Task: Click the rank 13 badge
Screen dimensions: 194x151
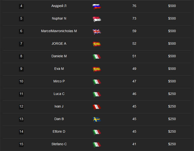Action: (x=21, y=119)
